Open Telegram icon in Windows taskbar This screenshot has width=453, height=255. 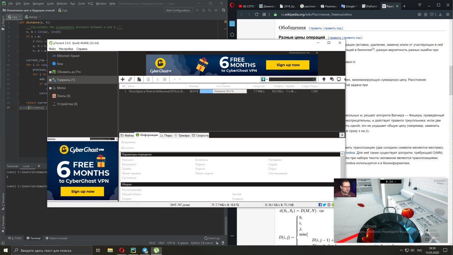145,250
